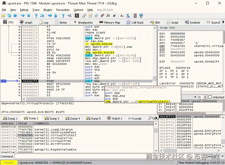Open the command bar Default dropdown
The height and width of the screenshot is (165, 225).
coord(222,156)
